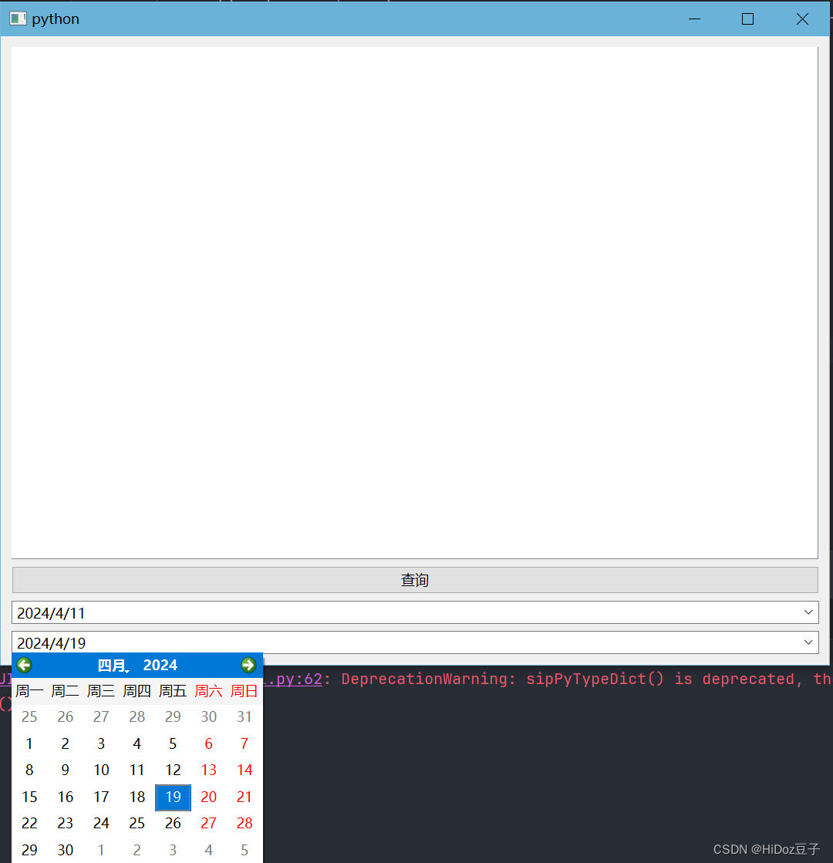The width and height of the screenshot is (833, 863).
Task: Choose April 11 in the calendar
Action: point(137,770)
